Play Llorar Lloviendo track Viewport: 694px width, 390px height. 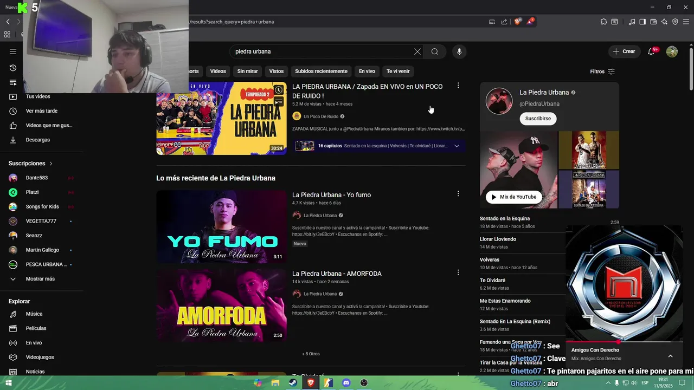[x=498, y=239]
